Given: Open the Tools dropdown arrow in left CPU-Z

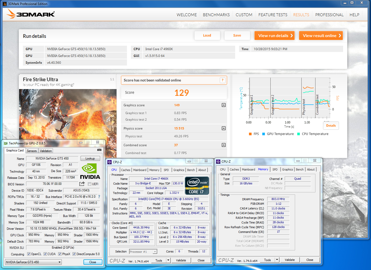Looking at the screenshot, I should (x=168, y=260).
